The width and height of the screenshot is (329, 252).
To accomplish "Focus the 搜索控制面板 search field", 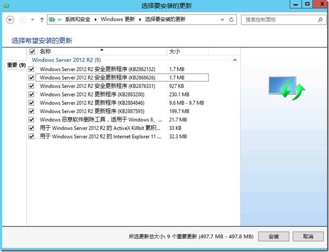I will tap(284, 20).
